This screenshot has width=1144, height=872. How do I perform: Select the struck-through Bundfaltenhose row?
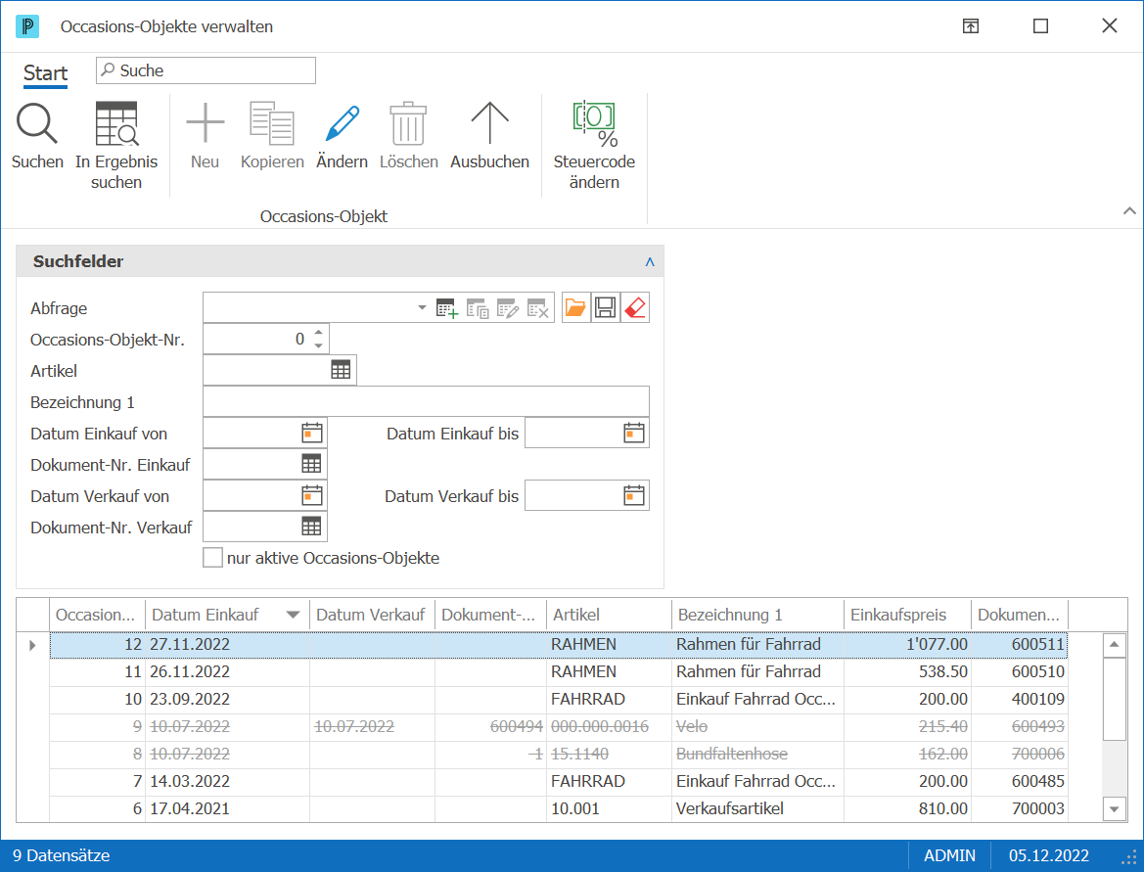[x=558, y=754]
